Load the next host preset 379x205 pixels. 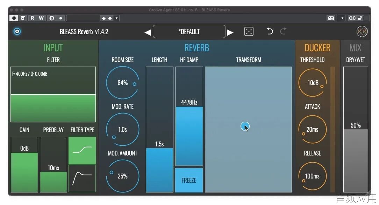click(x=110, y=18)
